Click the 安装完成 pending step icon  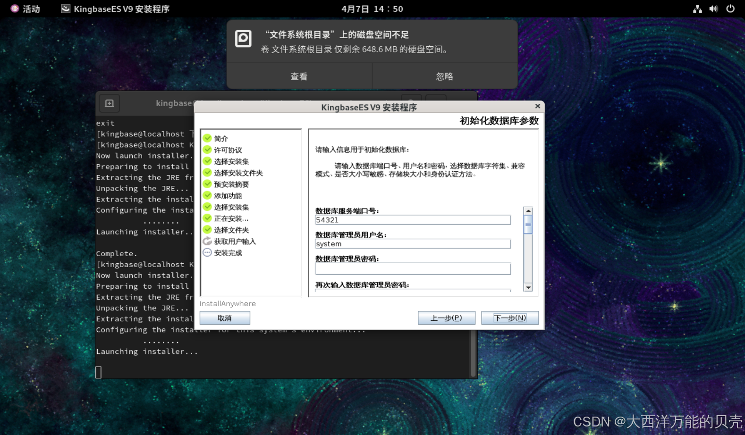coord(207,252)
